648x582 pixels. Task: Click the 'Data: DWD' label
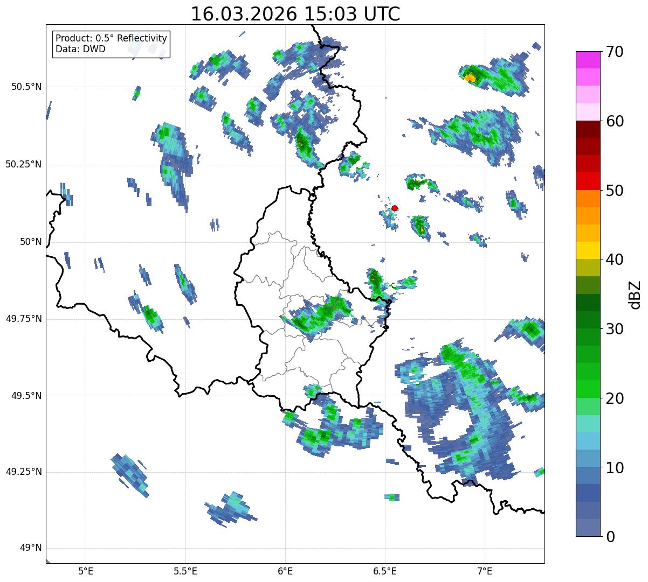click(x=80, y=49)
